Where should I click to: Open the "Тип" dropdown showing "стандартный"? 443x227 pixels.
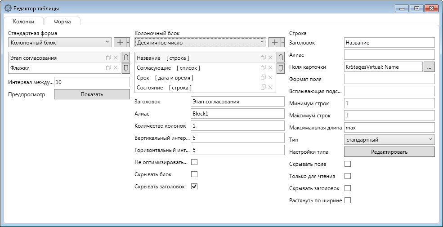389,140
